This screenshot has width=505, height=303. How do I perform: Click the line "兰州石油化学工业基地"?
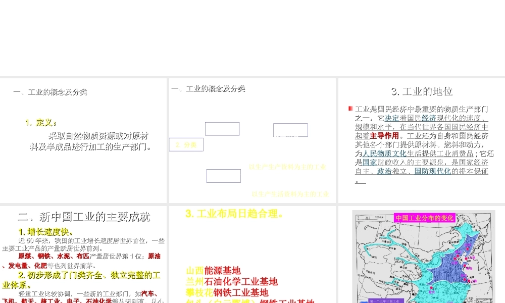point(232,281)
